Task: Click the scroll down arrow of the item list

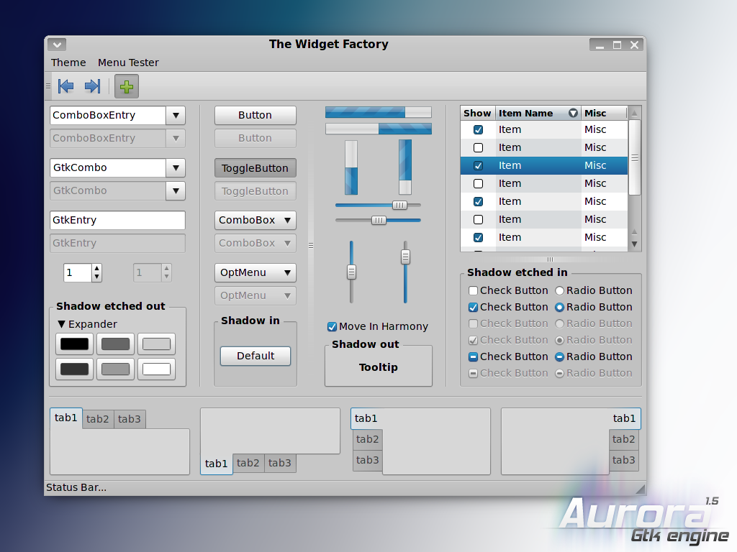Action: click(x=635, y=244)
